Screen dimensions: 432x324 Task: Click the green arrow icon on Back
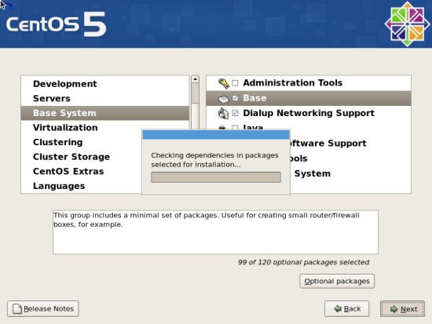(338, 309)
